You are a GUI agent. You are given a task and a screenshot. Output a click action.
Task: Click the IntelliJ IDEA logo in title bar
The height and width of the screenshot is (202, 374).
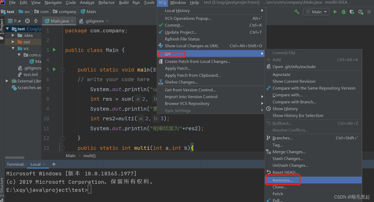pos(3,3)
